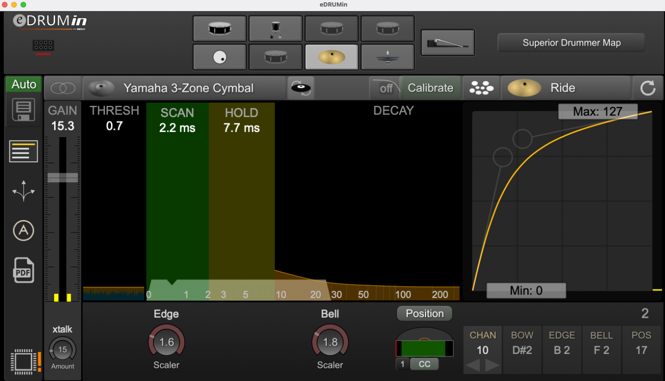Viewport: 665px width, 381px height.
Task: Open the hi-hat pedal input
Action: [448, 43]
